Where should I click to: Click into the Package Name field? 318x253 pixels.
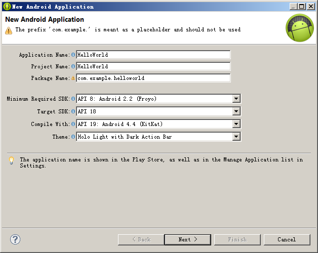pyautogui.click(x=153, y=78)
